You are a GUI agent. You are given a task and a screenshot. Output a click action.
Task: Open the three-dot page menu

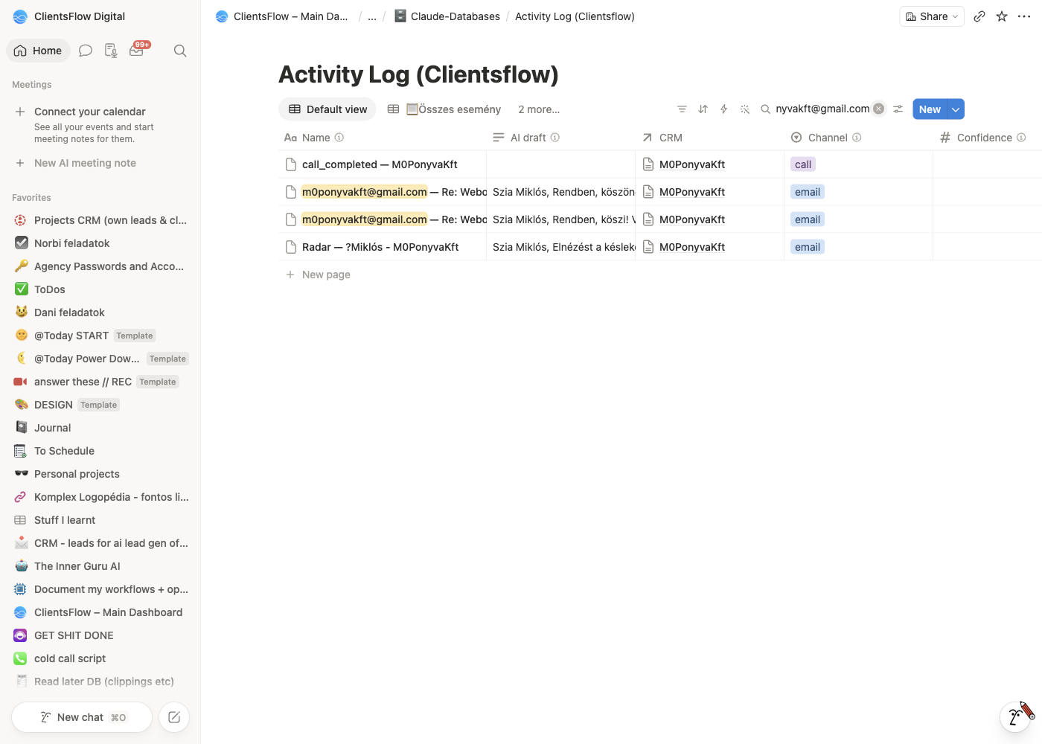1024,16
